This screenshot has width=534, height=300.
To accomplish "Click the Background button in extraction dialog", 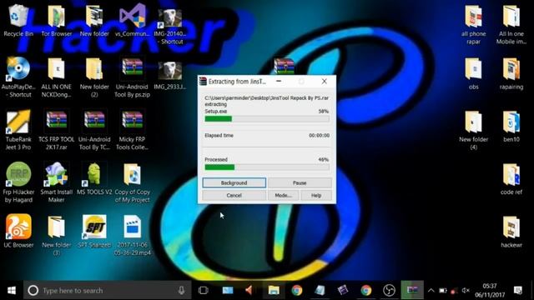I will pos(234,182).
